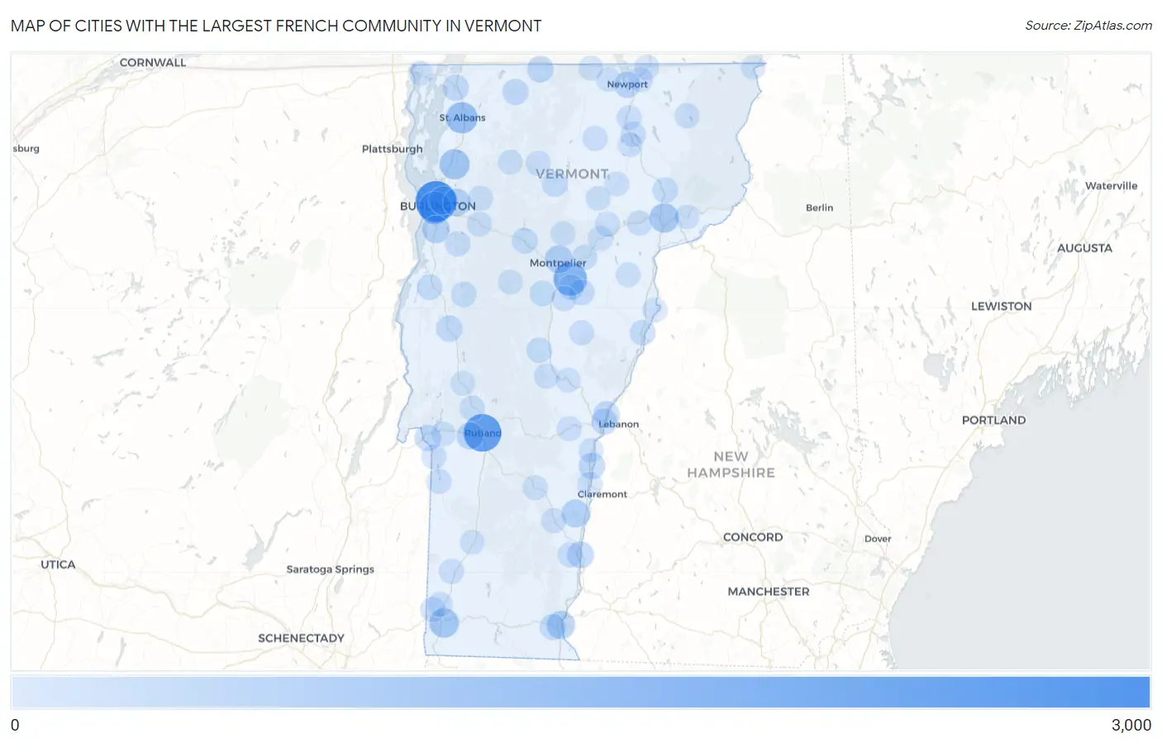Click the Berlin city label
This screenshot has height=743, width=1162.
pos(819,207)
